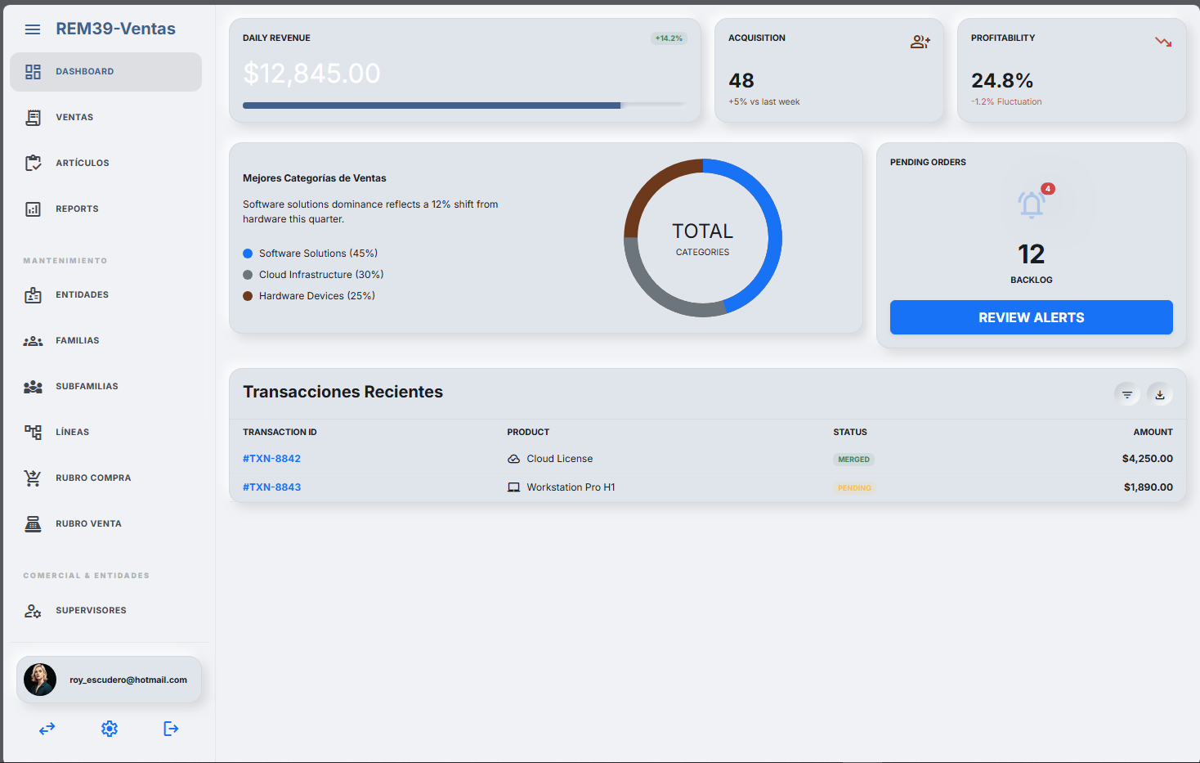Click the Subfamilias people icon

[x=33, y=387]
